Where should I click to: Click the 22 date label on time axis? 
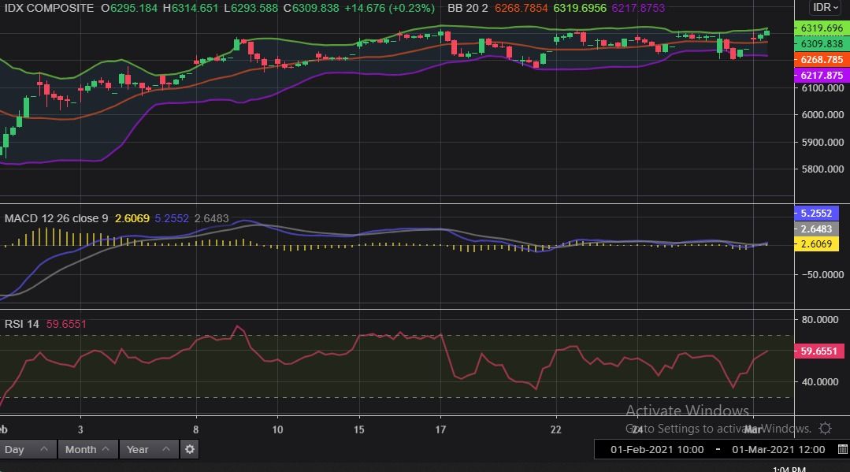click(555, 429)
